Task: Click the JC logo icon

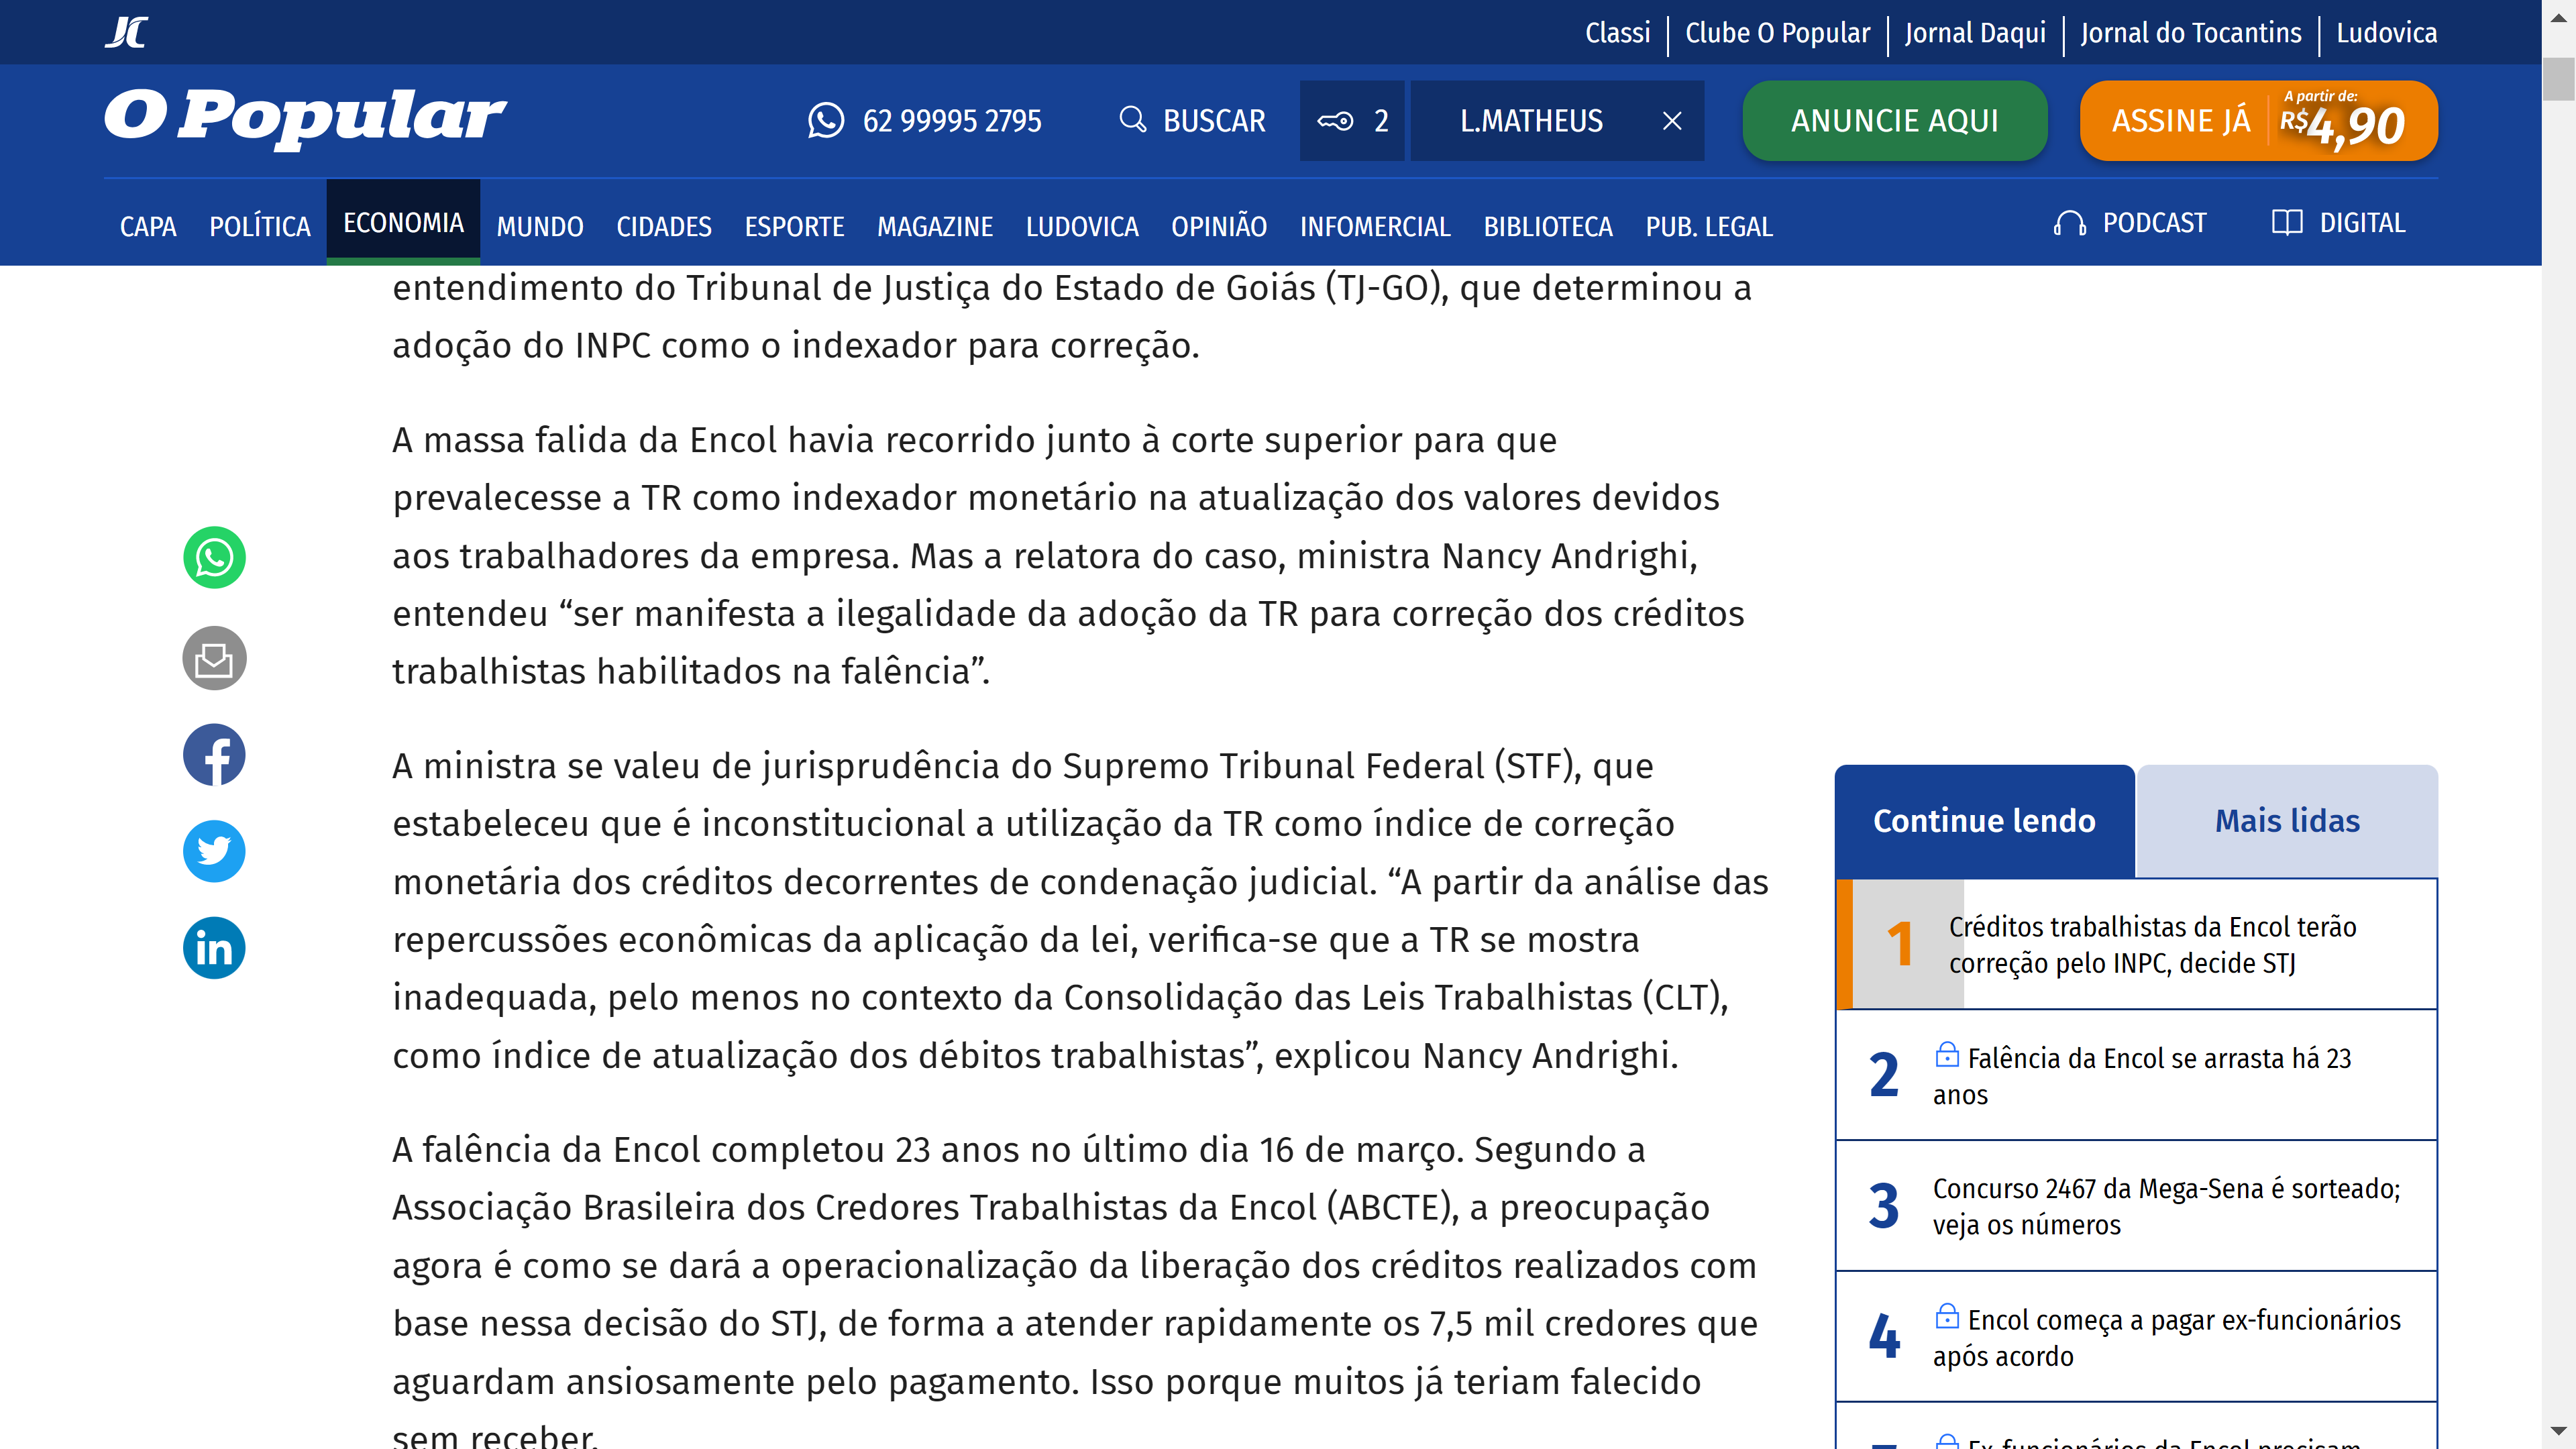Action: 127,32
